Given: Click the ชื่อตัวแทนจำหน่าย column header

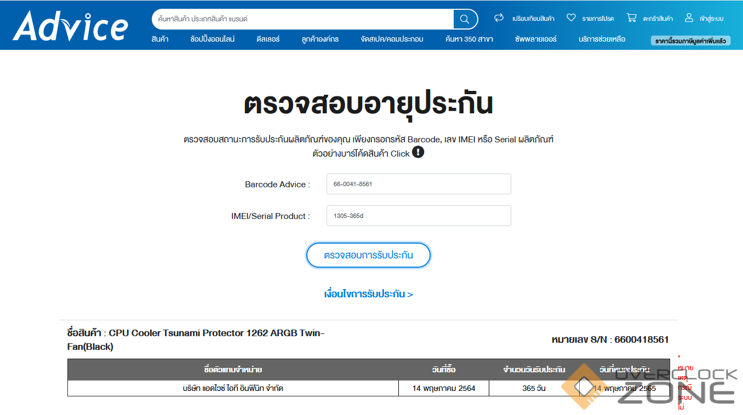Looking at the screenshot, I should pos(233,370).
